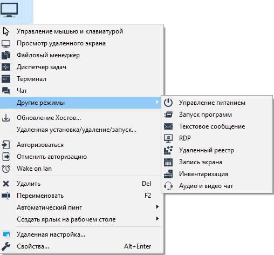Open Свойства... entry
Viewport: 274px width, 255px height.
click(x=82, y=246)
